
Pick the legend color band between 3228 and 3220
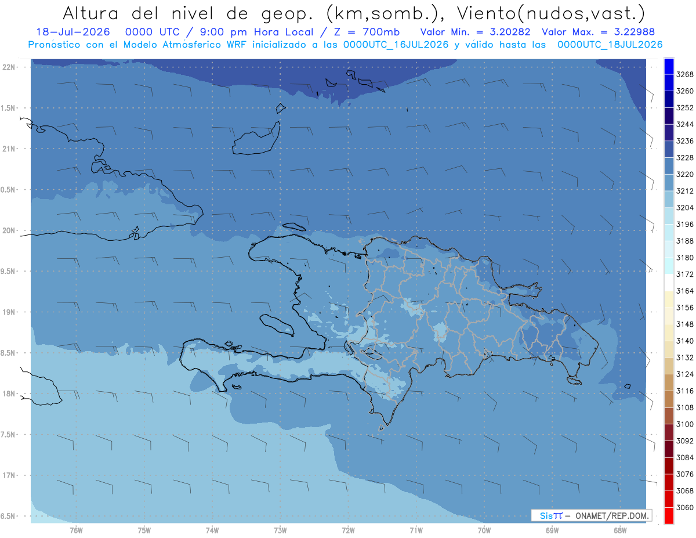pyautogui.click(x=669, y=166)
